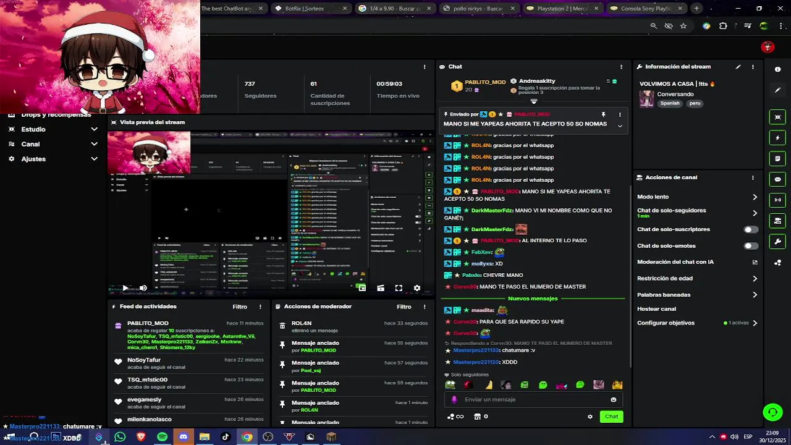This screenshot has width=791, height=445.
Task: Open Configurar objetivos arrow
Action: pos(755,323)
